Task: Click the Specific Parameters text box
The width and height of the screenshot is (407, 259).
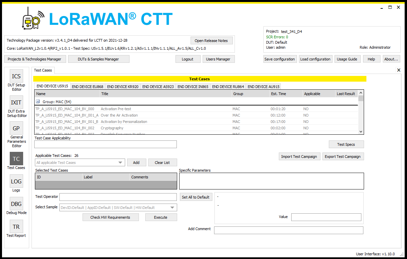Action: click(x=271, y=181)
